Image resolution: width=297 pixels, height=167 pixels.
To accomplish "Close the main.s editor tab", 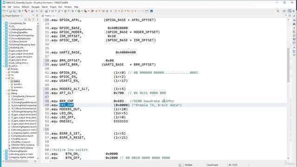I will (x=54, y=16).
